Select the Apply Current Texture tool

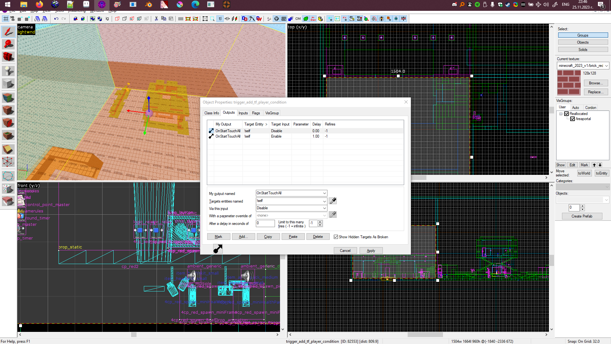(x=8, y=110)
